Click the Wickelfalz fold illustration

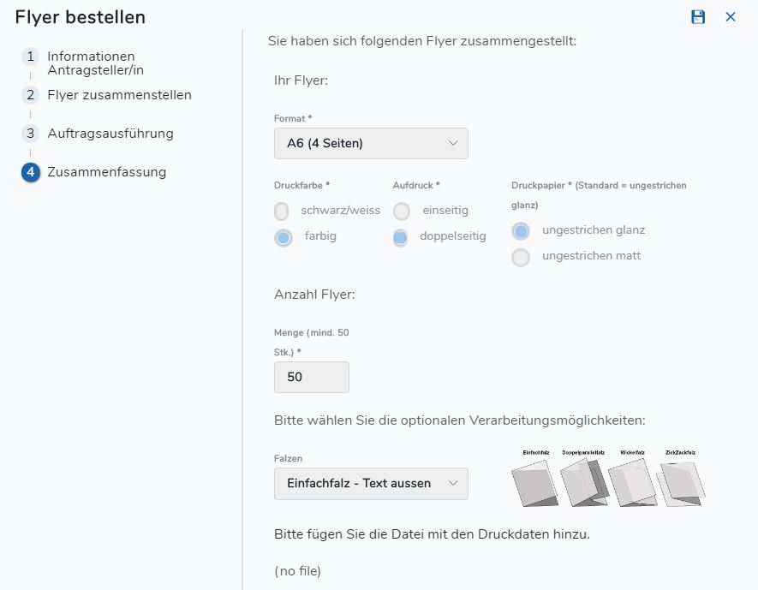[632, 482]
